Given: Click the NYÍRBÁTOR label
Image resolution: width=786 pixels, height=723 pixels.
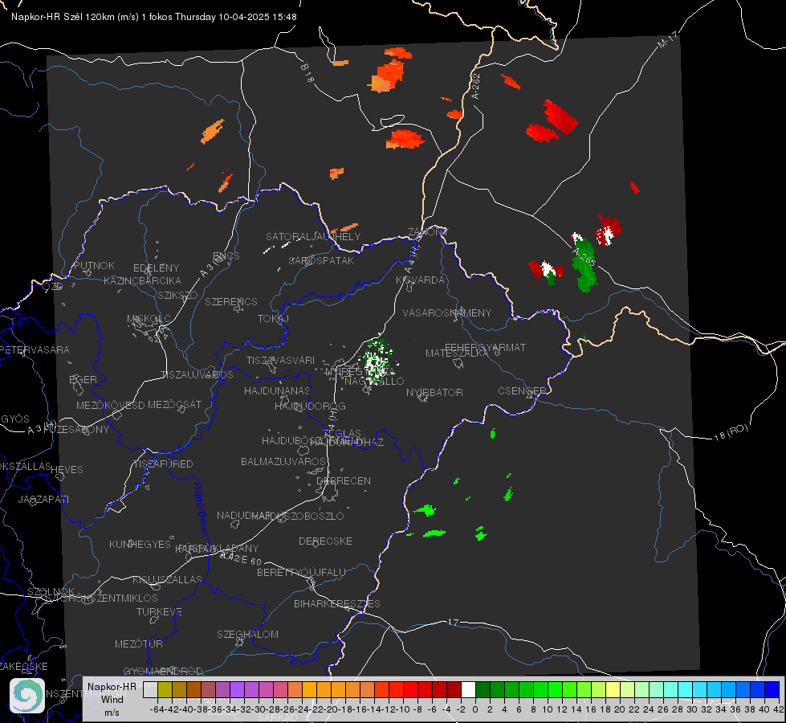Looking at the screenshot, I should pos(434,392).
